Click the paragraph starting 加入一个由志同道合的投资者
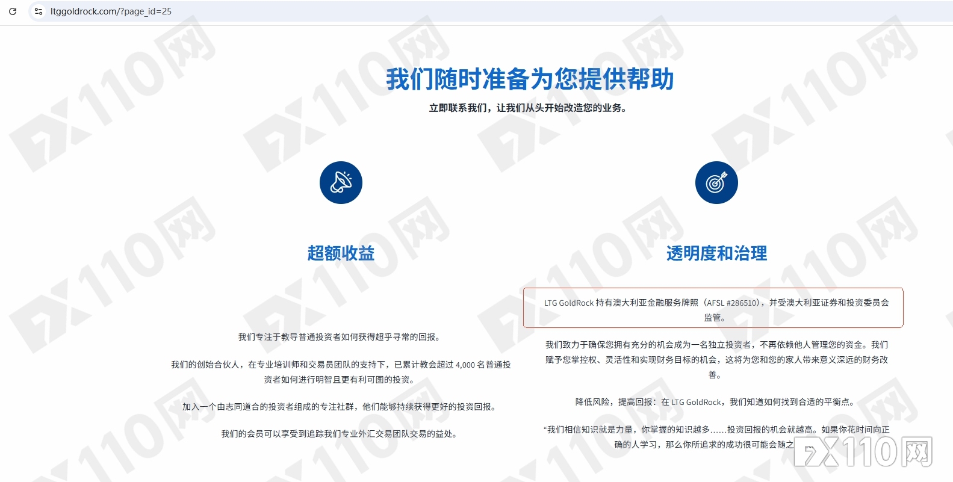Image resolution: width=953 pixels, height=482 pixels. coord(341,407)
